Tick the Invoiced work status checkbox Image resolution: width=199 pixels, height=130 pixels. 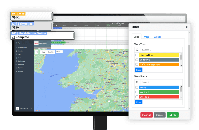point(137,92)
